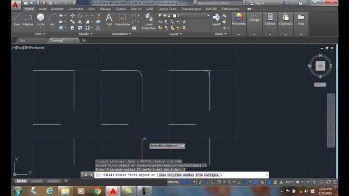The height and width of the screenshot is (196, 349).
Task: Activate the Circle tool
Action: (40, 19)
